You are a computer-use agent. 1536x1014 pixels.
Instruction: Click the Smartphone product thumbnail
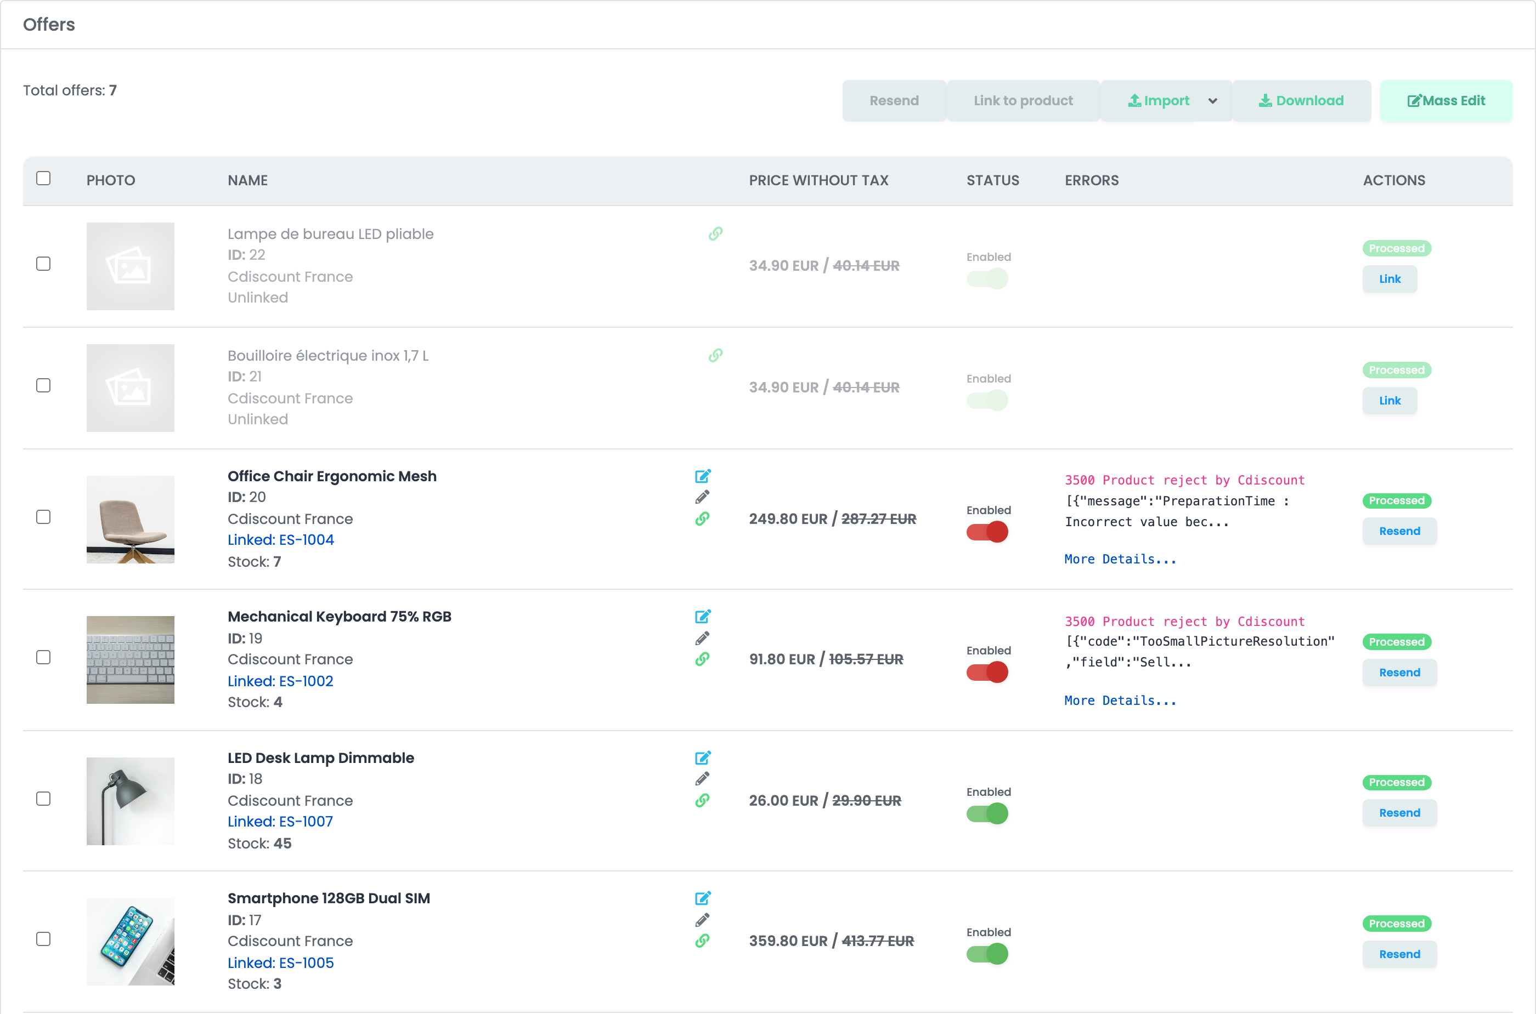(x=130, y=942)
